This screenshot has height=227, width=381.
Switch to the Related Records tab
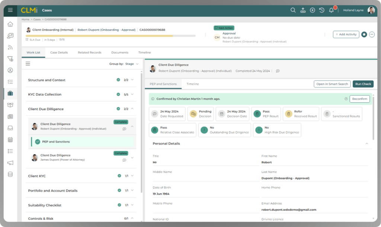click(90, 52)
